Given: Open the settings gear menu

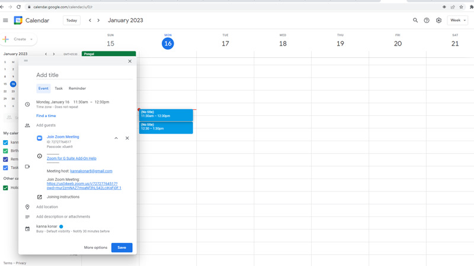Looking at the screenshot, I should (438, 20).
